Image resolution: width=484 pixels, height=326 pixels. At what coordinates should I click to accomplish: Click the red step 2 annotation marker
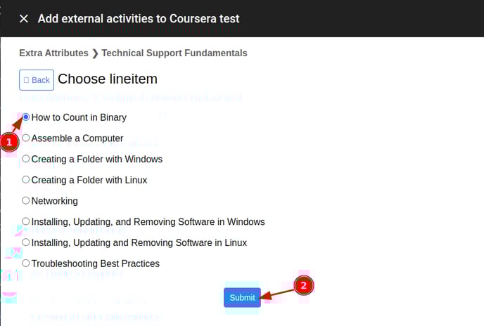pos(303,286)
